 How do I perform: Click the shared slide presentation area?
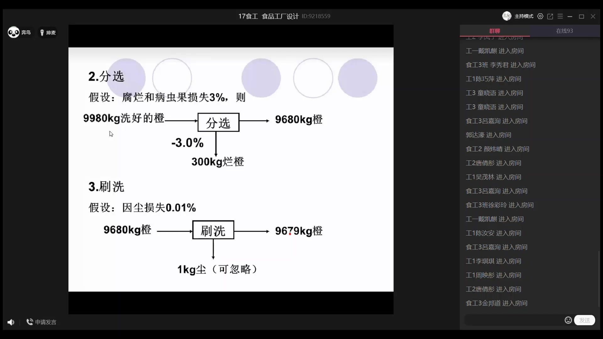(231, 169)
